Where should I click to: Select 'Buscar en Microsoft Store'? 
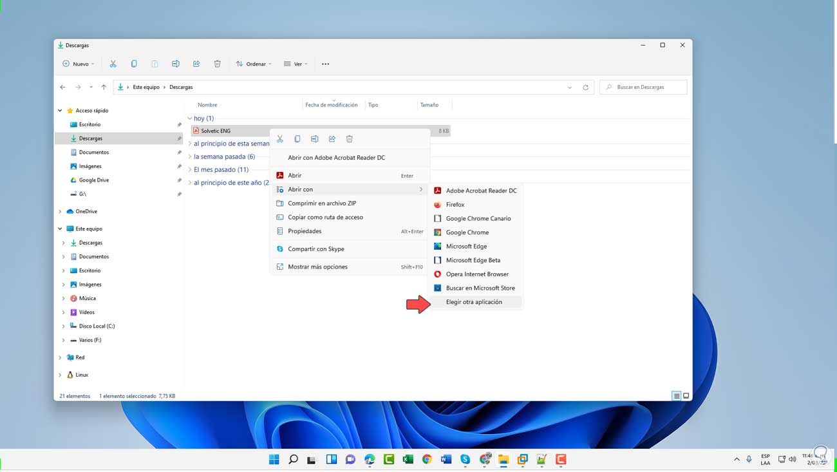point(476,288)
